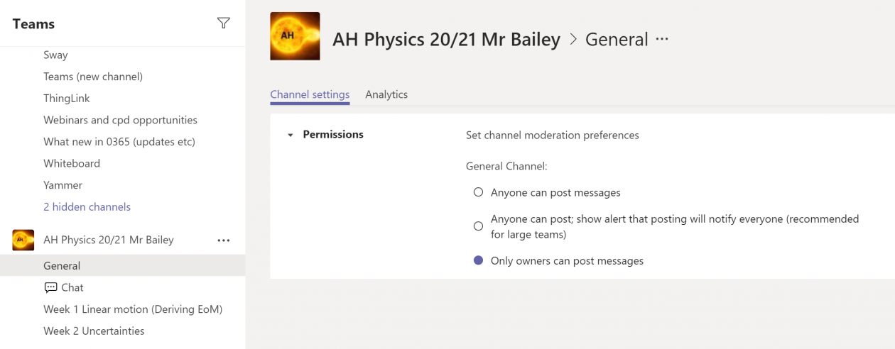Select Anyone can post with alert option
This screenshot has width=895, height=349.
click(478, 226)
